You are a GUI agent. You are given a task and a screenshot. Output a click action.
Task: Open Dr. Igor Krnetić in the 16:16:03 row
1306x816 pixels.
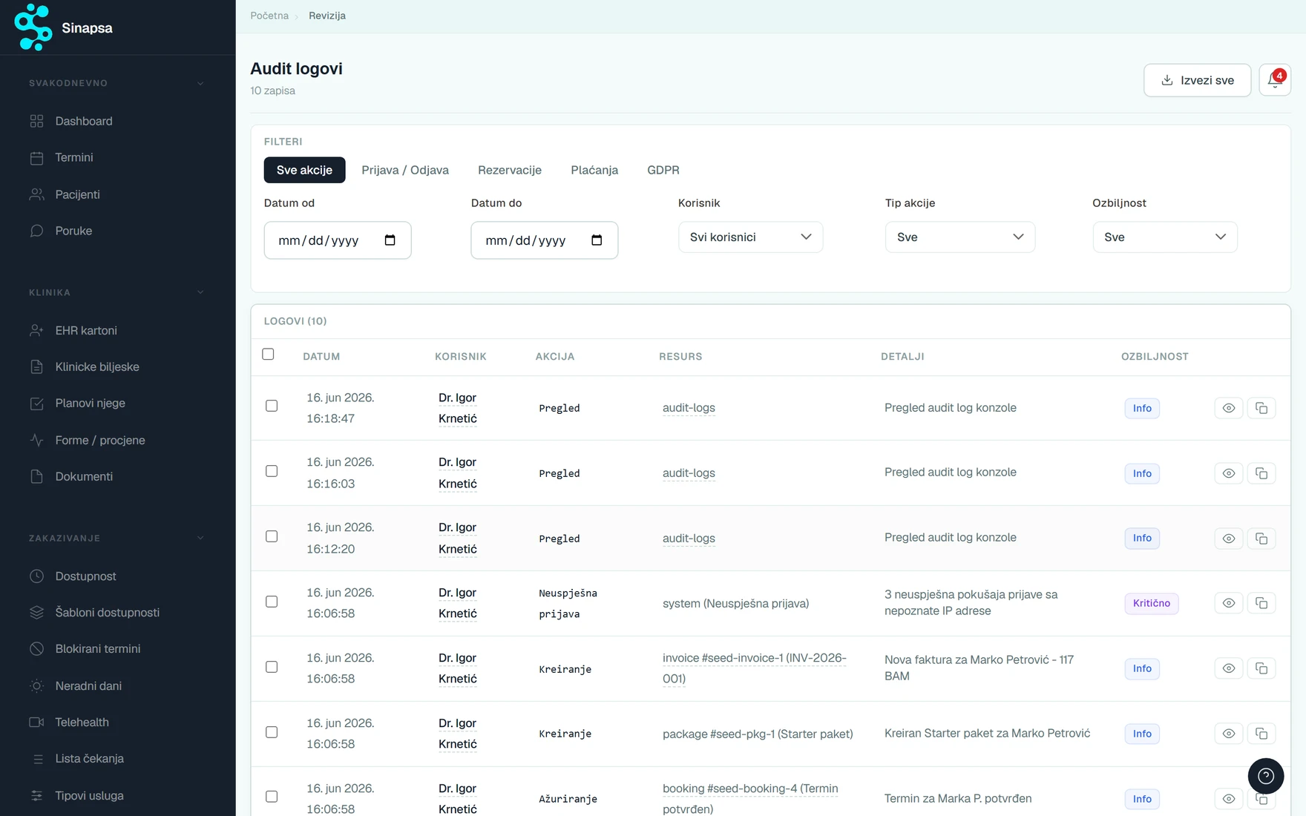458,473
